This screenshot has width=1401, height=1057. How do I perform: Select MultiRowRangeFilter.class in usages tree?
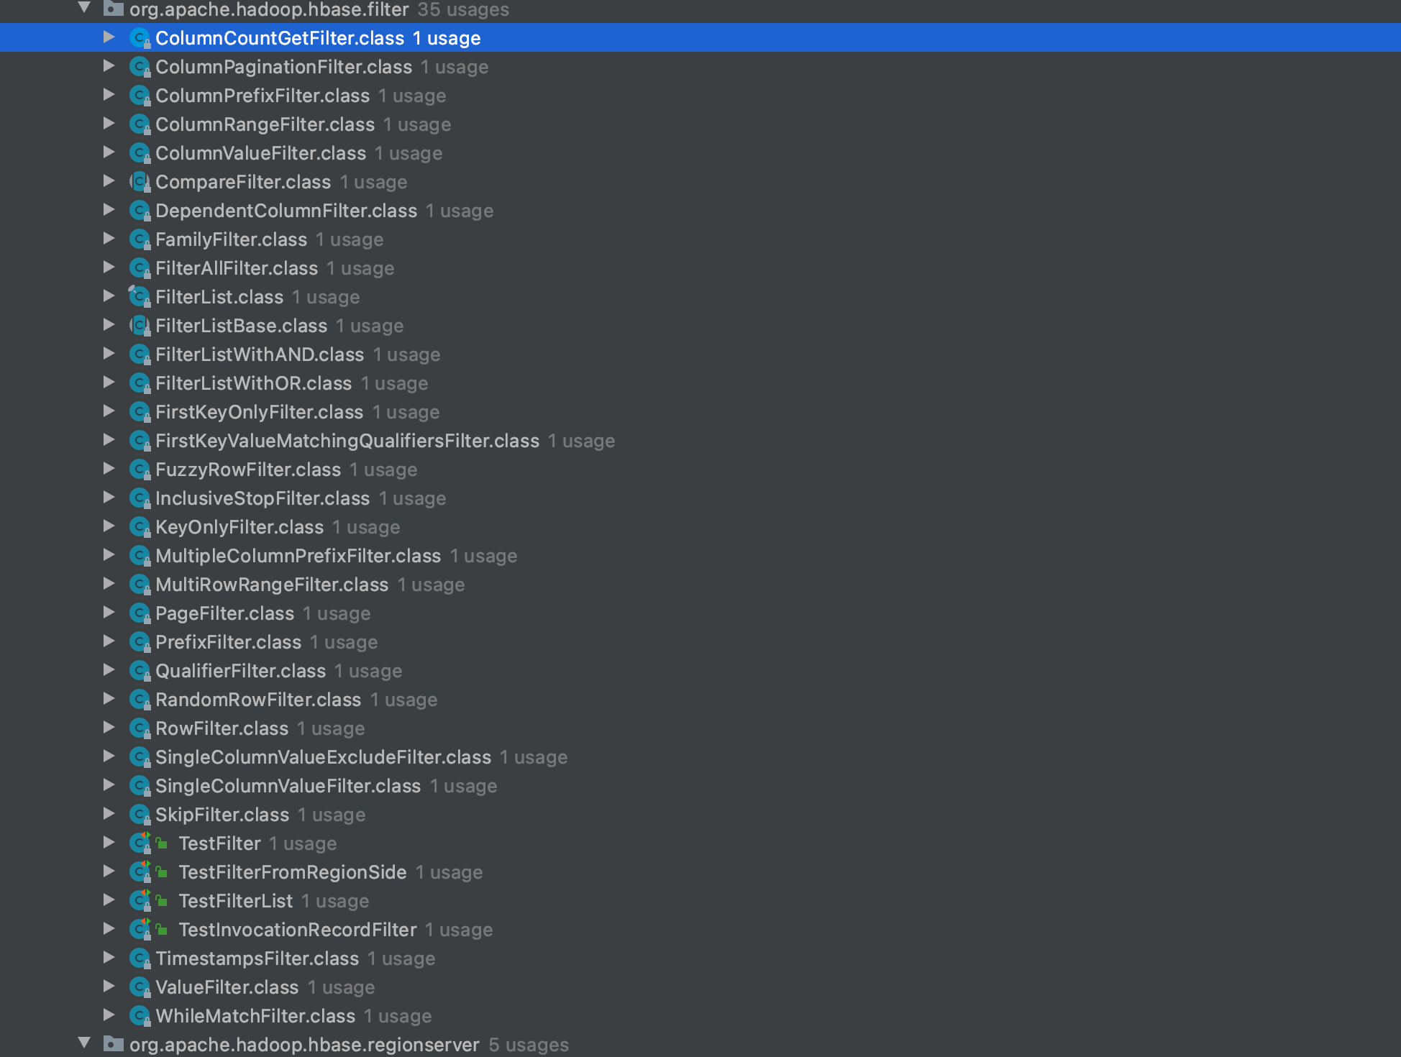point(272,585)
